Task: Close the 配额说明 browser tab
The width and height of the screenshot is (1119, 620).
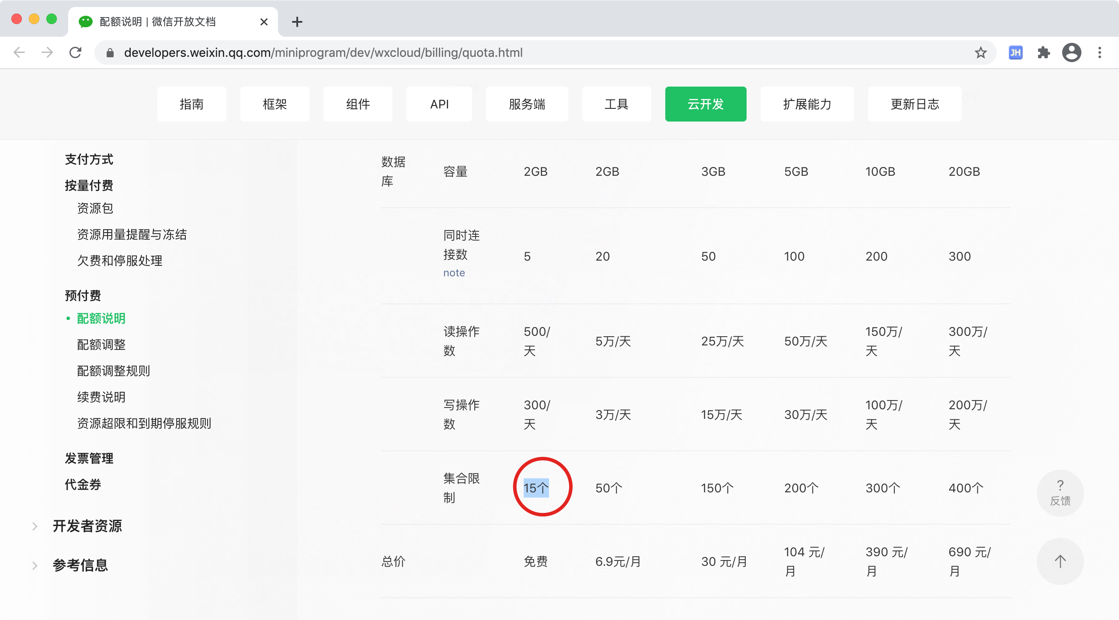Action: point(264,22)
